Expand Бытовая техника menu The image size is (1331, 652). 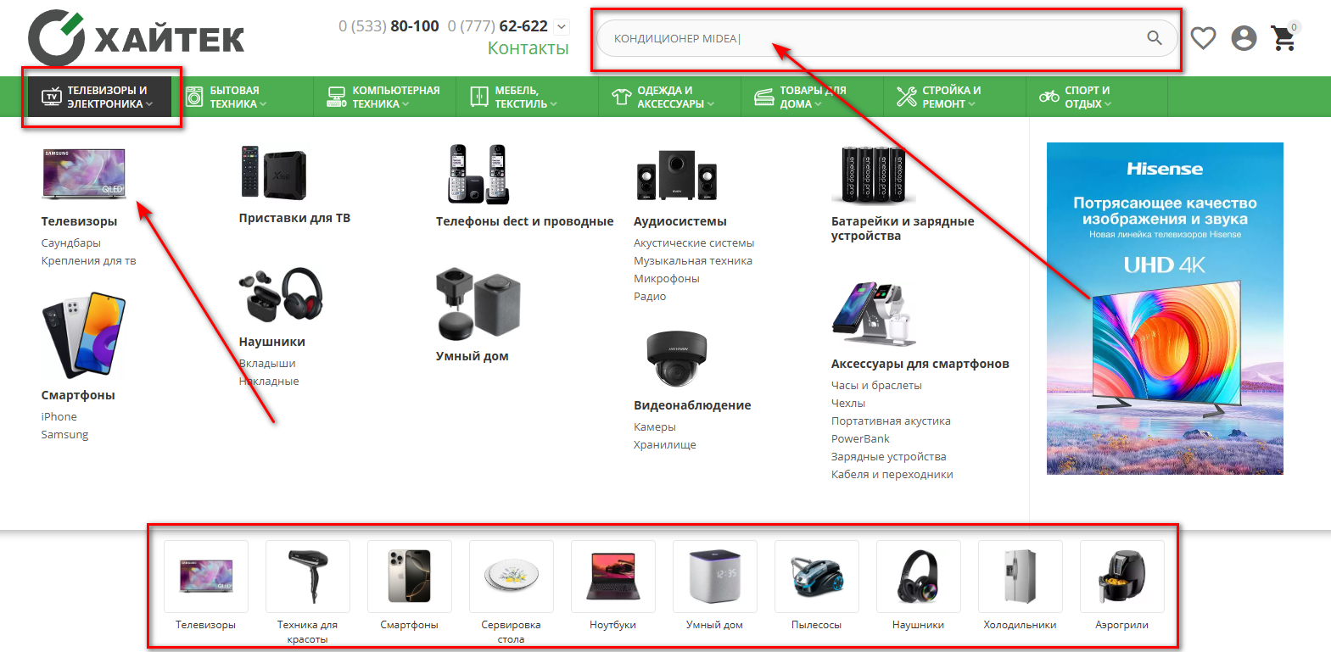tap(242, 97)
